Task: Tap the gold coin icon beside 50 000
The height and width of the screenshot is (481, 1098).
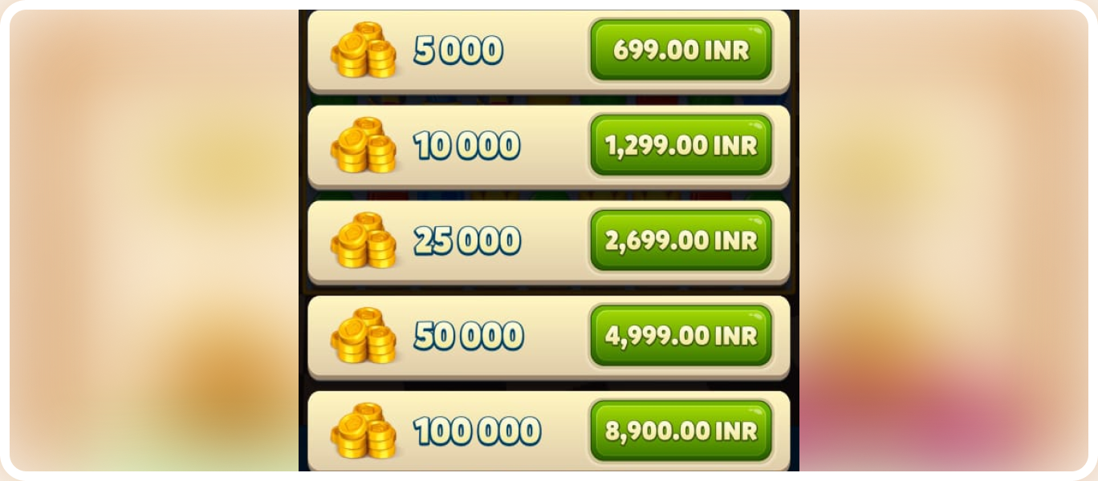Action: pyautogui.click(x=364, y=335)
